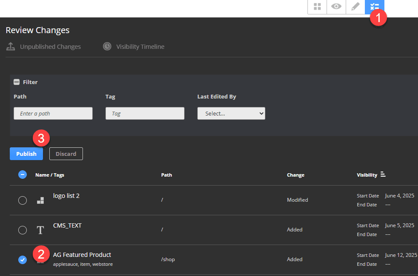The height and width of the screenshot is (276, 418).
Task: Click the Added status in CMS_TEXT row
Action: click(295, 230)
